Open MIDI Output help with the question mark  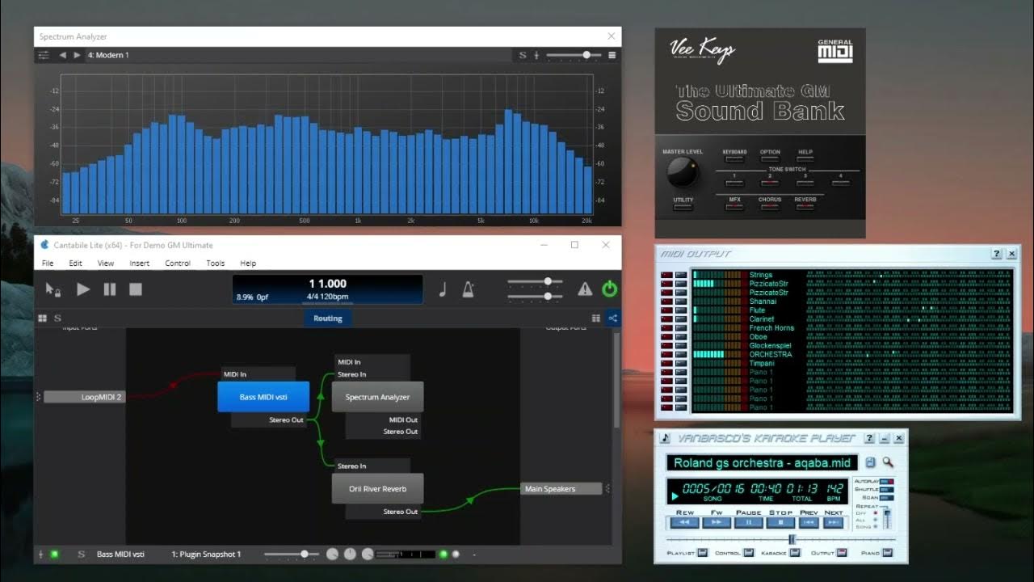click(x=996, y=254)
